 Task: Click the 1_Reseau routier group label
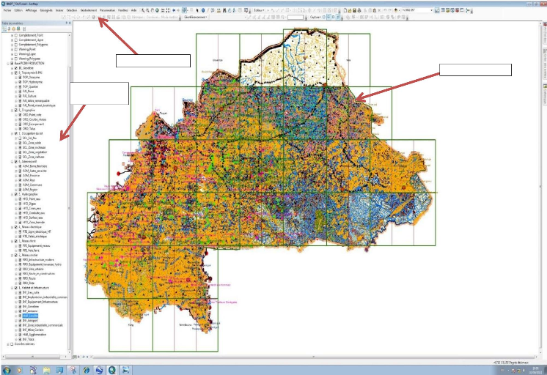pos(29,256)
